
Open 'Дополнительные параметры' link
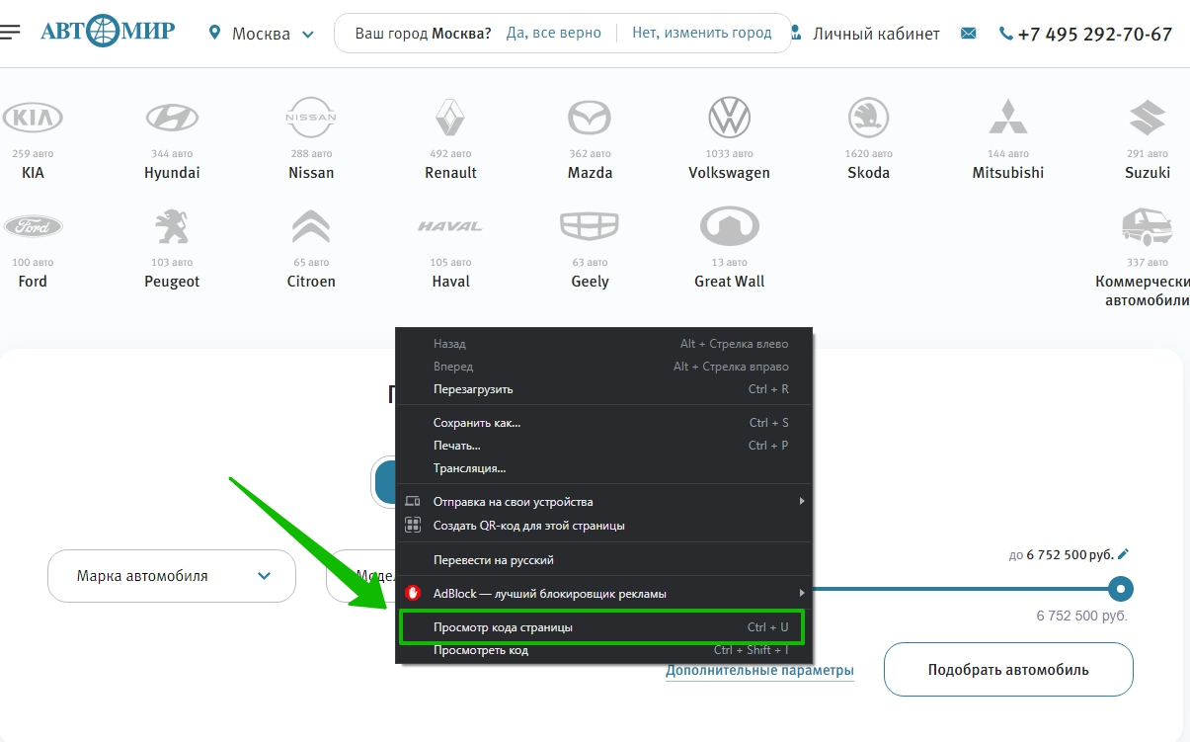[759, 671]
